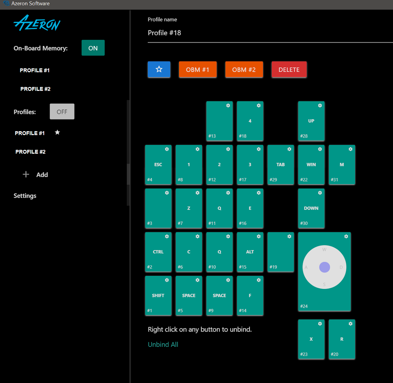393x383 pixels.
Task: Click the plus icon beside Add
Action: pos(26,174)
